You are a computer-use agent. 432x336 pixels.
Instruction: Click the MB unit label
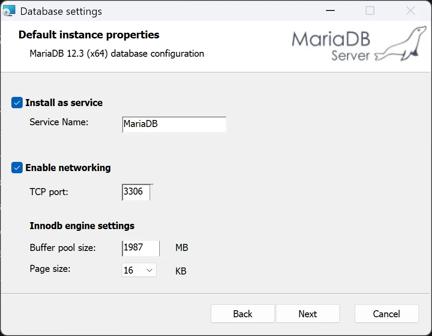(x=182, y=247)
